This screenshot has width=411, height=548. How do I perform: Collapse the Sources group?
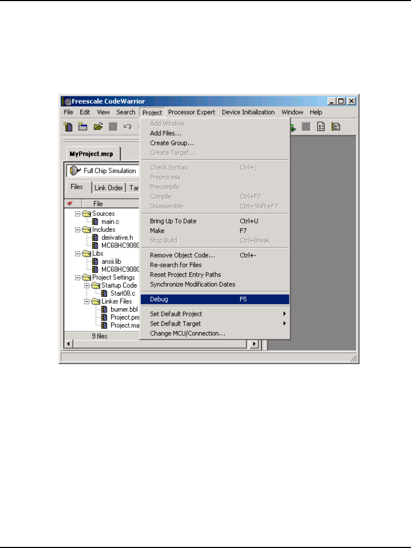pos(78,214)
